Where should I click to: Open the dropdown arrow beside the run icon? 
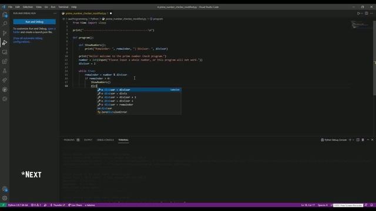[x=362, y=13]
